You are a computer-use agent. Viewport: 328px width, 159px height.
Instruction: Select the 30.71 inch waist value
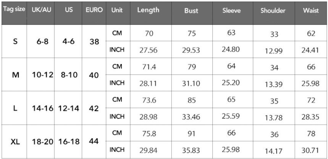(310, 150)
